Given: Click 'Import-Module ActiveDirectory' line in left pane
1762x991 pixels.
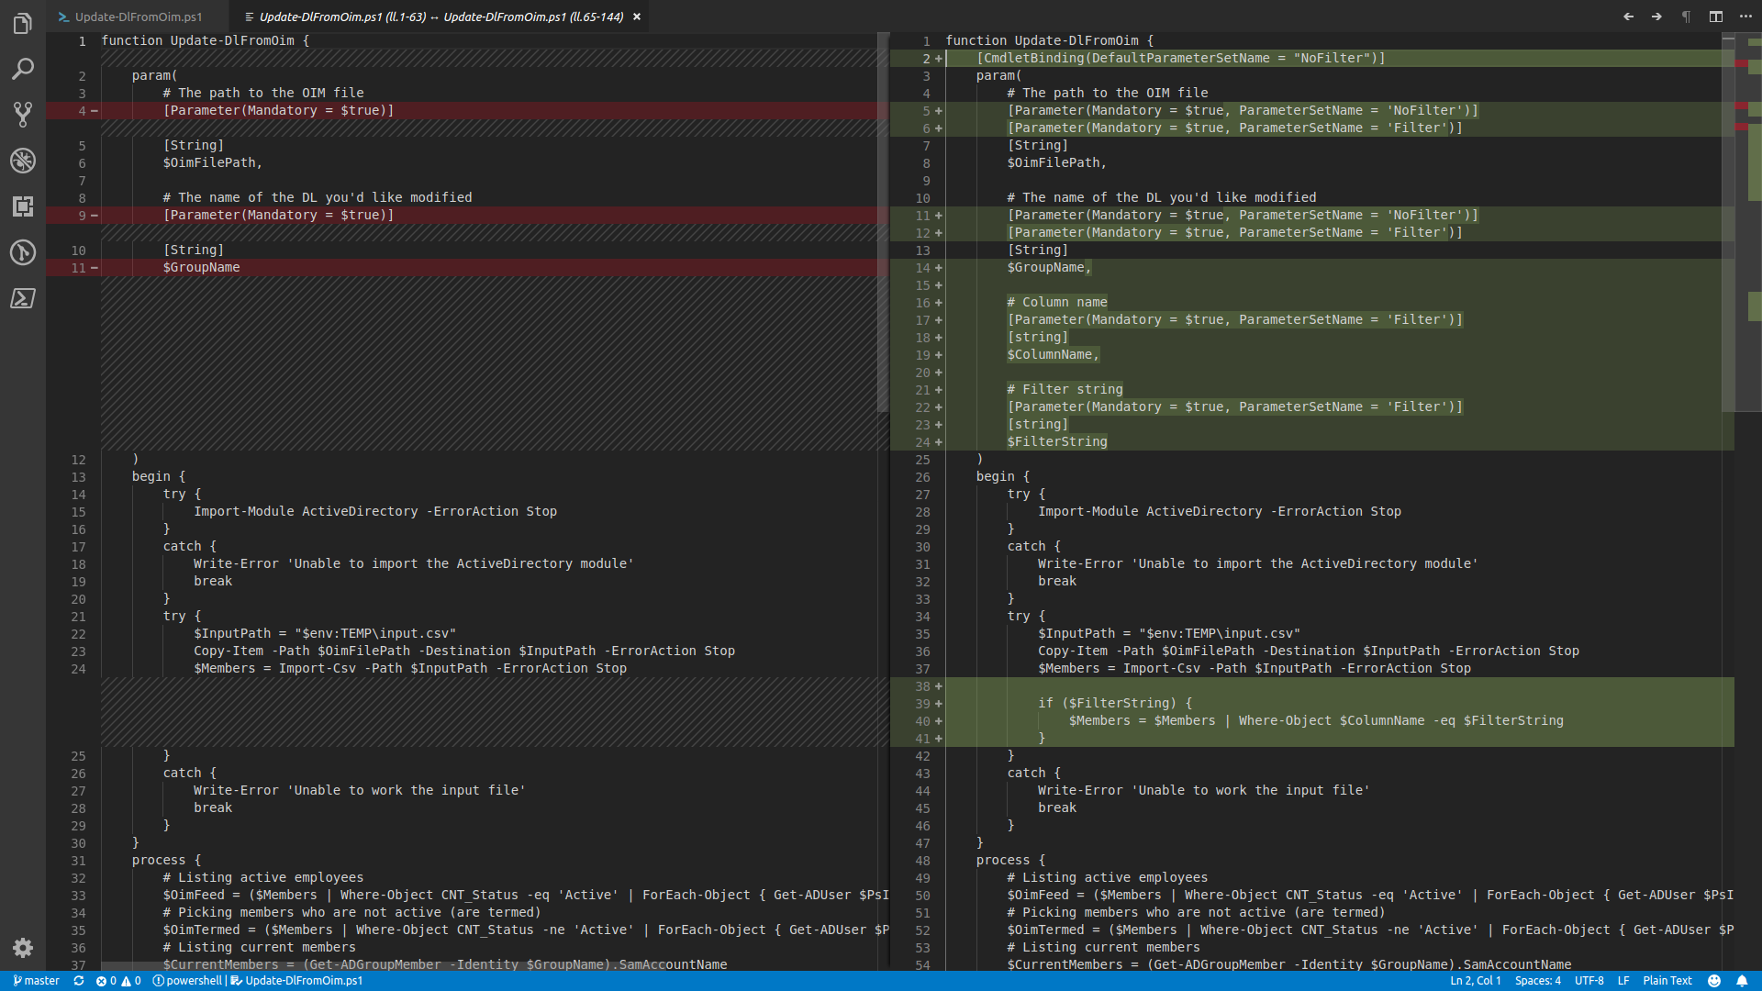Looking at the screenshot, I should [375, 511].
